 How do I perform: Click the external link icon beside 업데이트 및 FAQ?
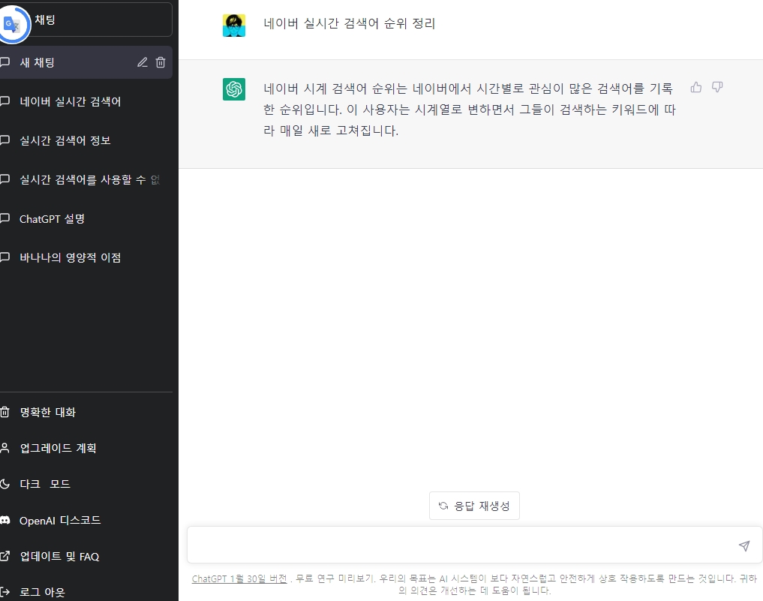[x=5, y=556]
